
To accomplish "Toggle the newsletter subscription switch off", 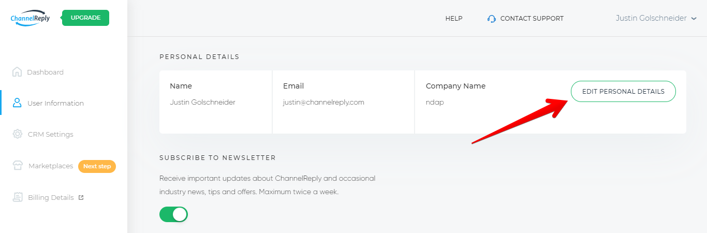I will (173, 214).
